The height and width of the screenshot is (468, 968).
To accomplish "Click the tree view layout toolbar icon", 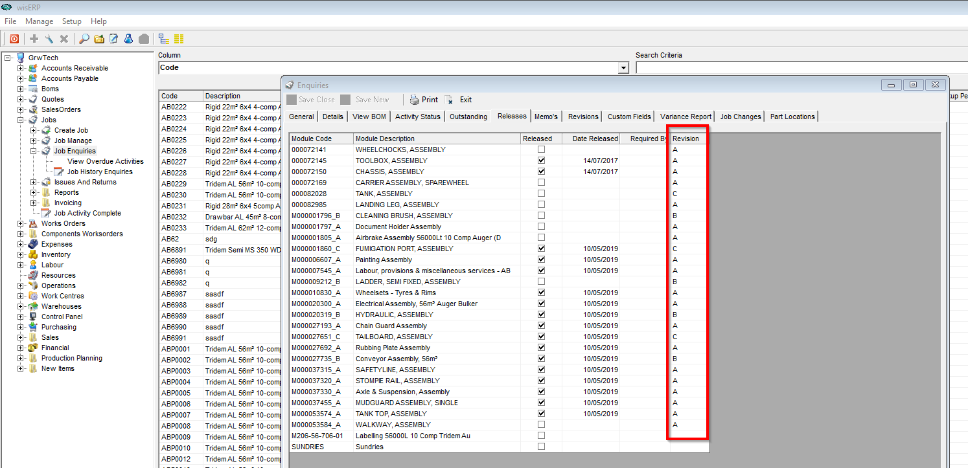I will pos(163,39).
